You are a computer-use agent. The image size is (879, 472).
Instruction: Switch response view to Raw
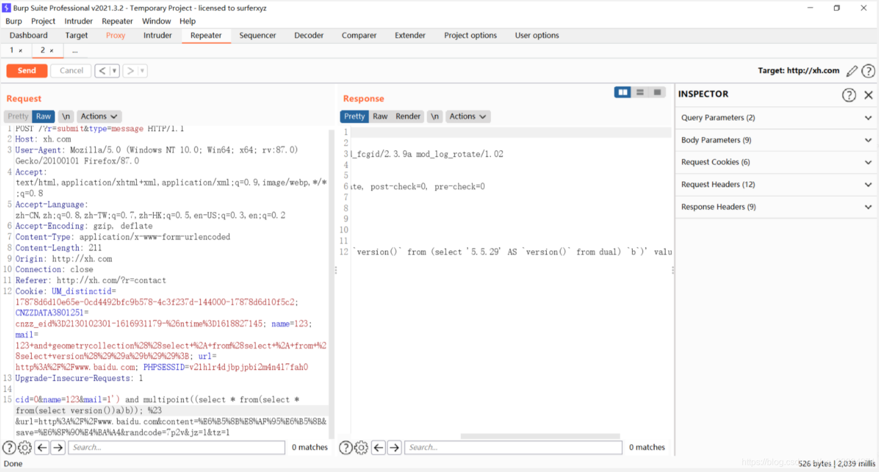coord(380,117)
